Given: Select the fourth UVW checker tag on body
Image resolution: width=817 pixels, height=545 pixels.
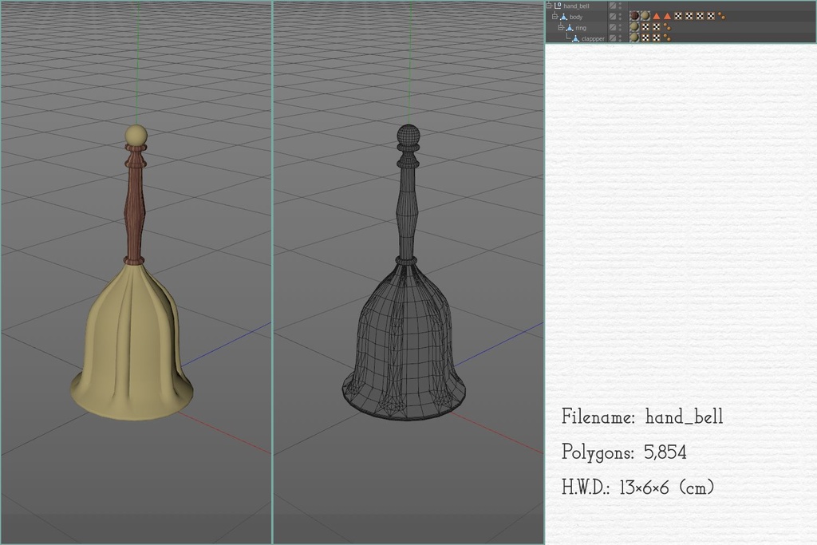Looking at the screenshot, I should (x=711, y=16).
